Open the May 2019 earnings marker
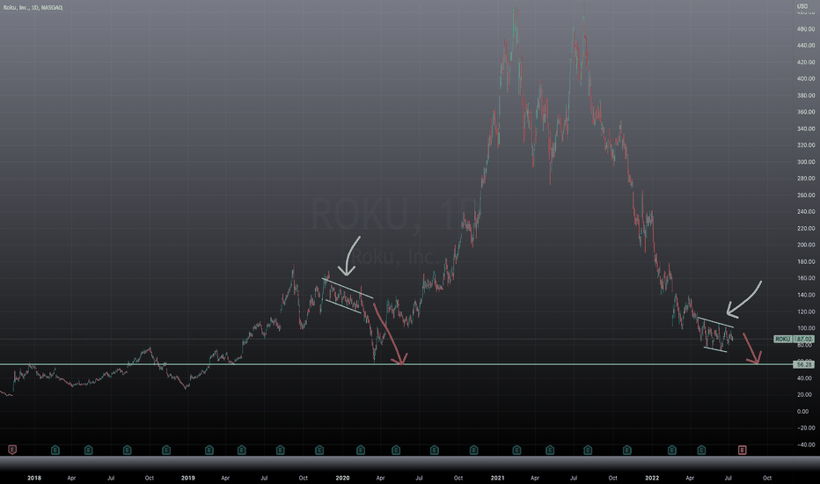This screenshot has height=484, width=820. tap(242, 450)
